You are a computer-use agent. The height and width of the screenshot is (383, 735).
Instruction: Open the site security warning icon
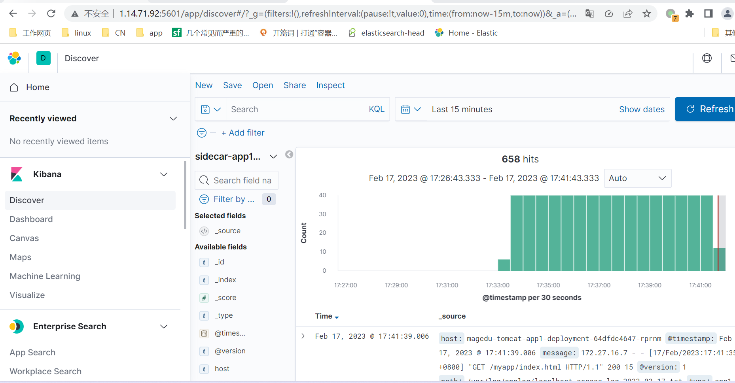coord(75,14)
